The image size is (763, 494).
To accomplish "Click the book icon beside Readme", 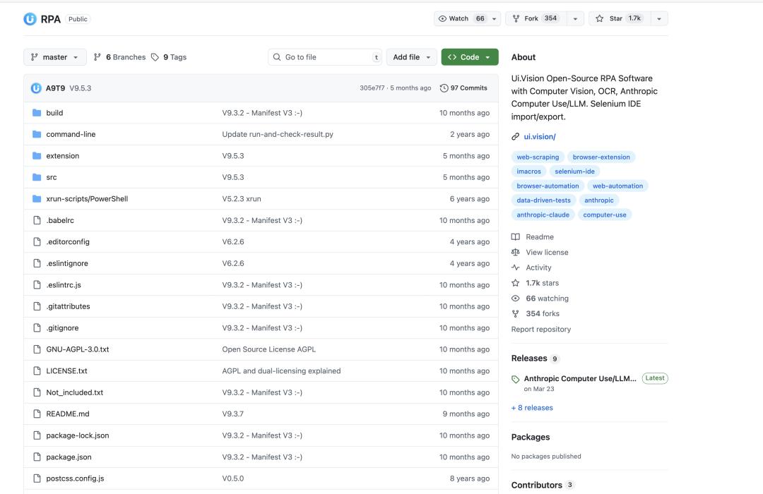I will pos(515,237).
